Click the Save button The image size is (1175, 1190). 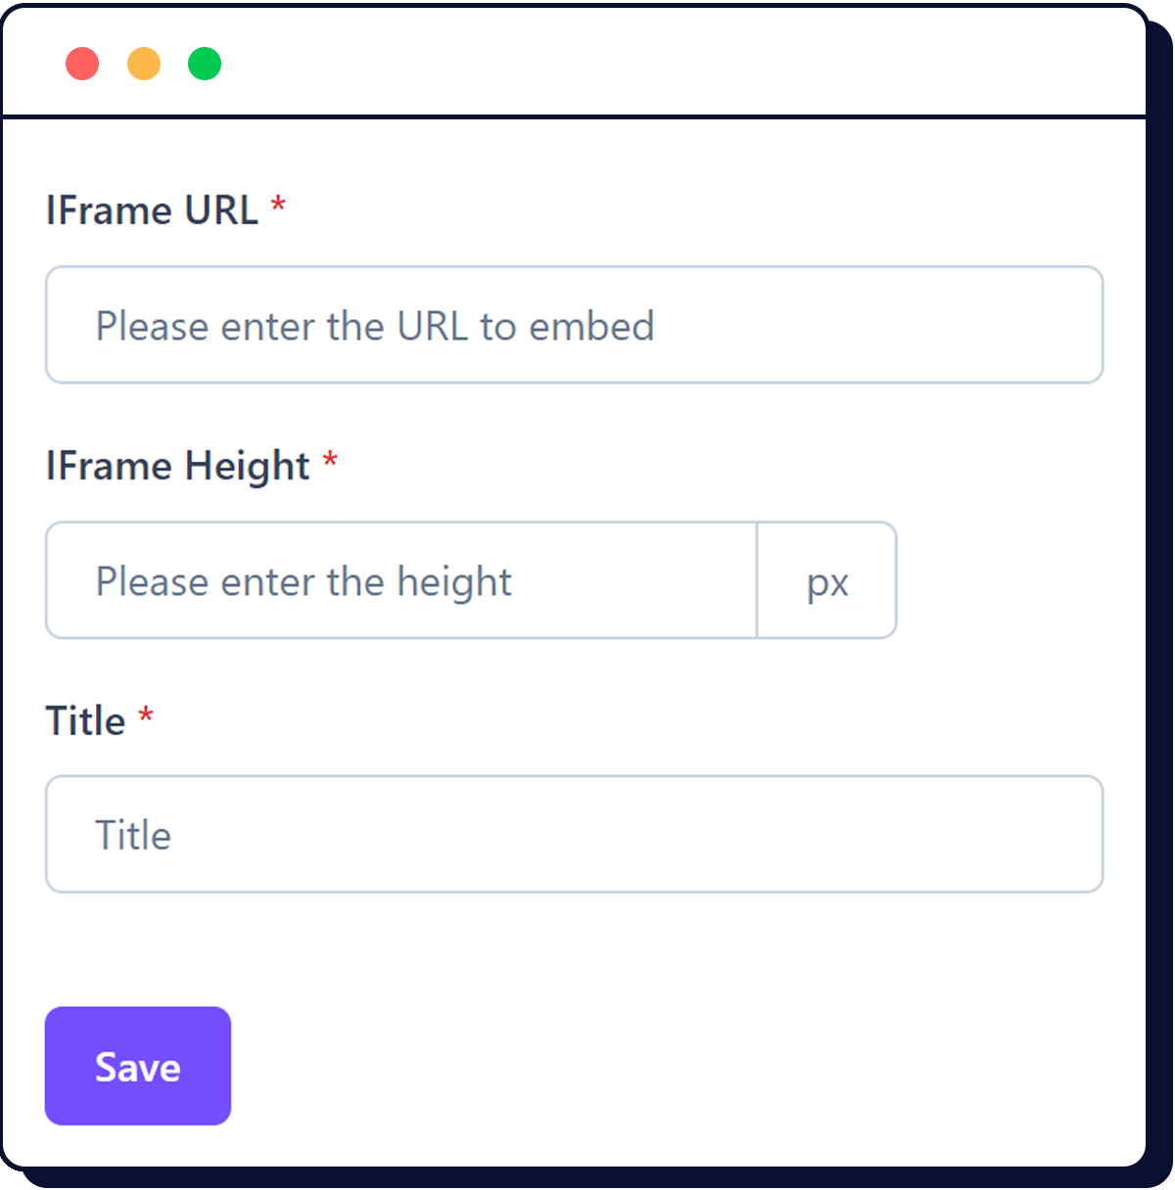point(137,1066)
